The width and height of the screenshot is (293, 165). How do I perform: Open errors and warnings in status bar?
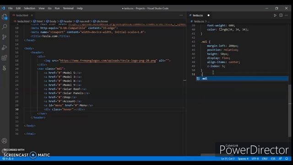8,159
